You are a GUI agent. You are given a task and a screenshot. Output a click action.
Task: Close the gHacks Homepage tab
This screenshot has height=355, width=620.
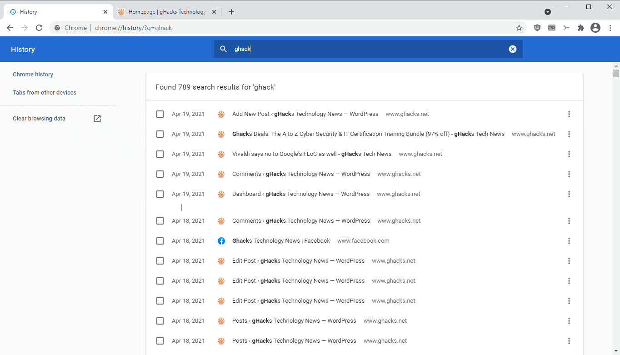214,12
